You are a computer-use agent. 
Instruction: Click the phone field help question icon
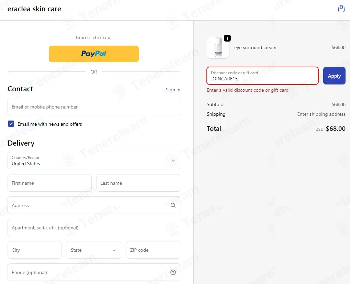tap(173, 272)
